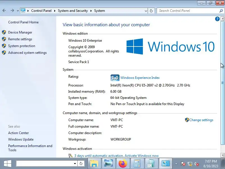Image resolution: width=225 pixels, height=169 pixels.
Task: Open the Calculator taskbar icon
Action: [x=137, y=163]
